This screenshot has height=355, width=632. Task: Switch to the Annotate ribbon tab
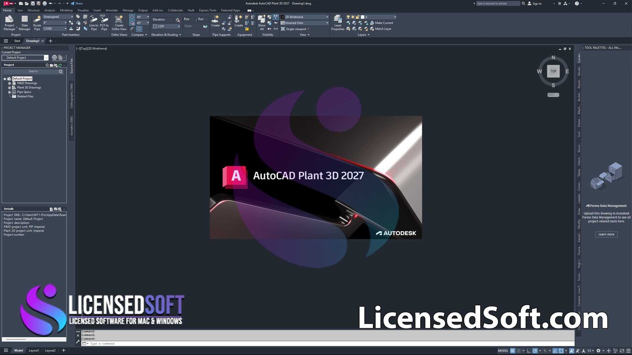(111, 10)
